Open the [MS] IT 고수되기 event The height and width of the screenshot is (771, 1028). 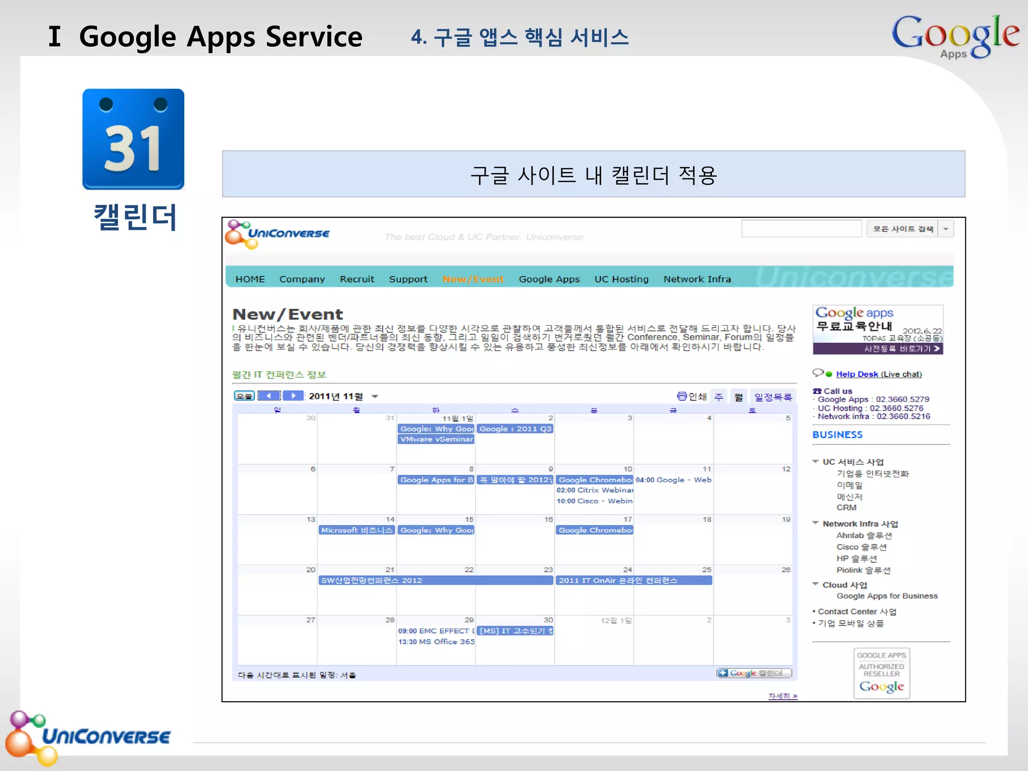click(x=515, y=631)
